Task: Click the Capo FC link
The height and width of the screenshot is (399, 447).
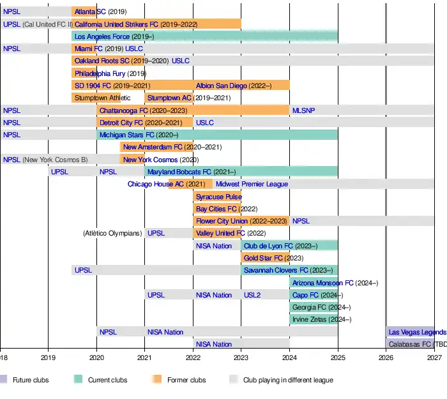Action: tap(305, 295)
